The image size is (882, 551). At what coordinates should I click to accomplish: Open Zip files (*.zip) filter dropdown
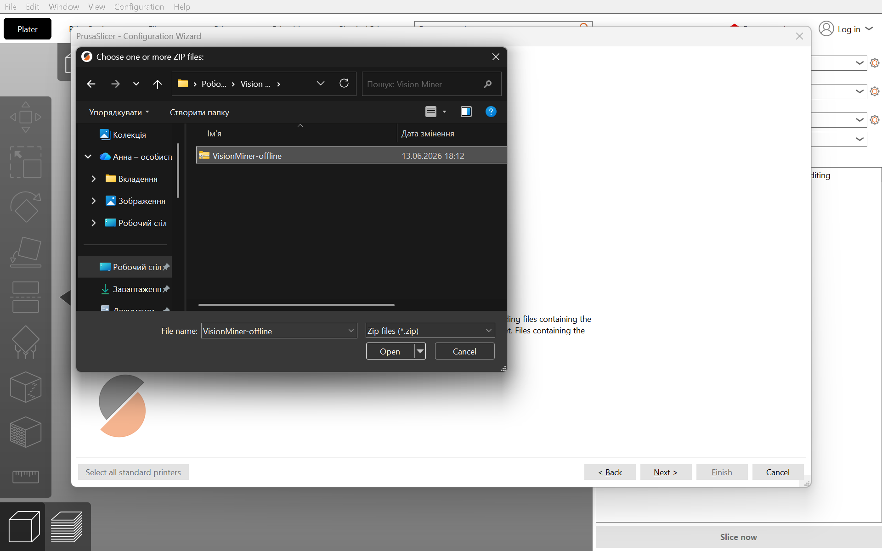[489, 331]
